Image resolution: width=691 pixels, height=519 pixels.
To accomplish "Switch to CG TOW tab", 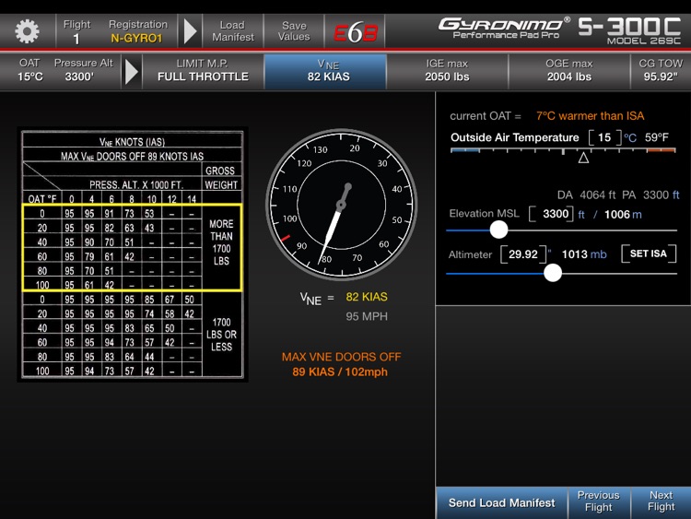I will pos(661,71).
